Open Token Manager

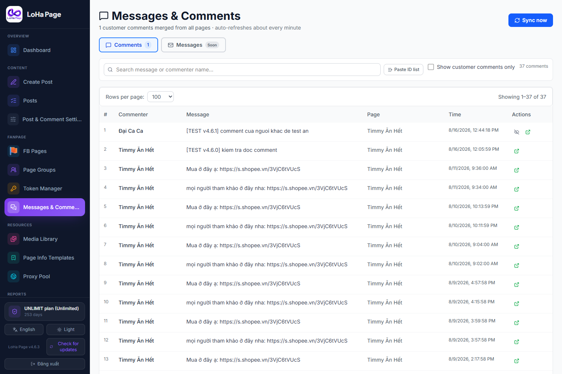45,188
